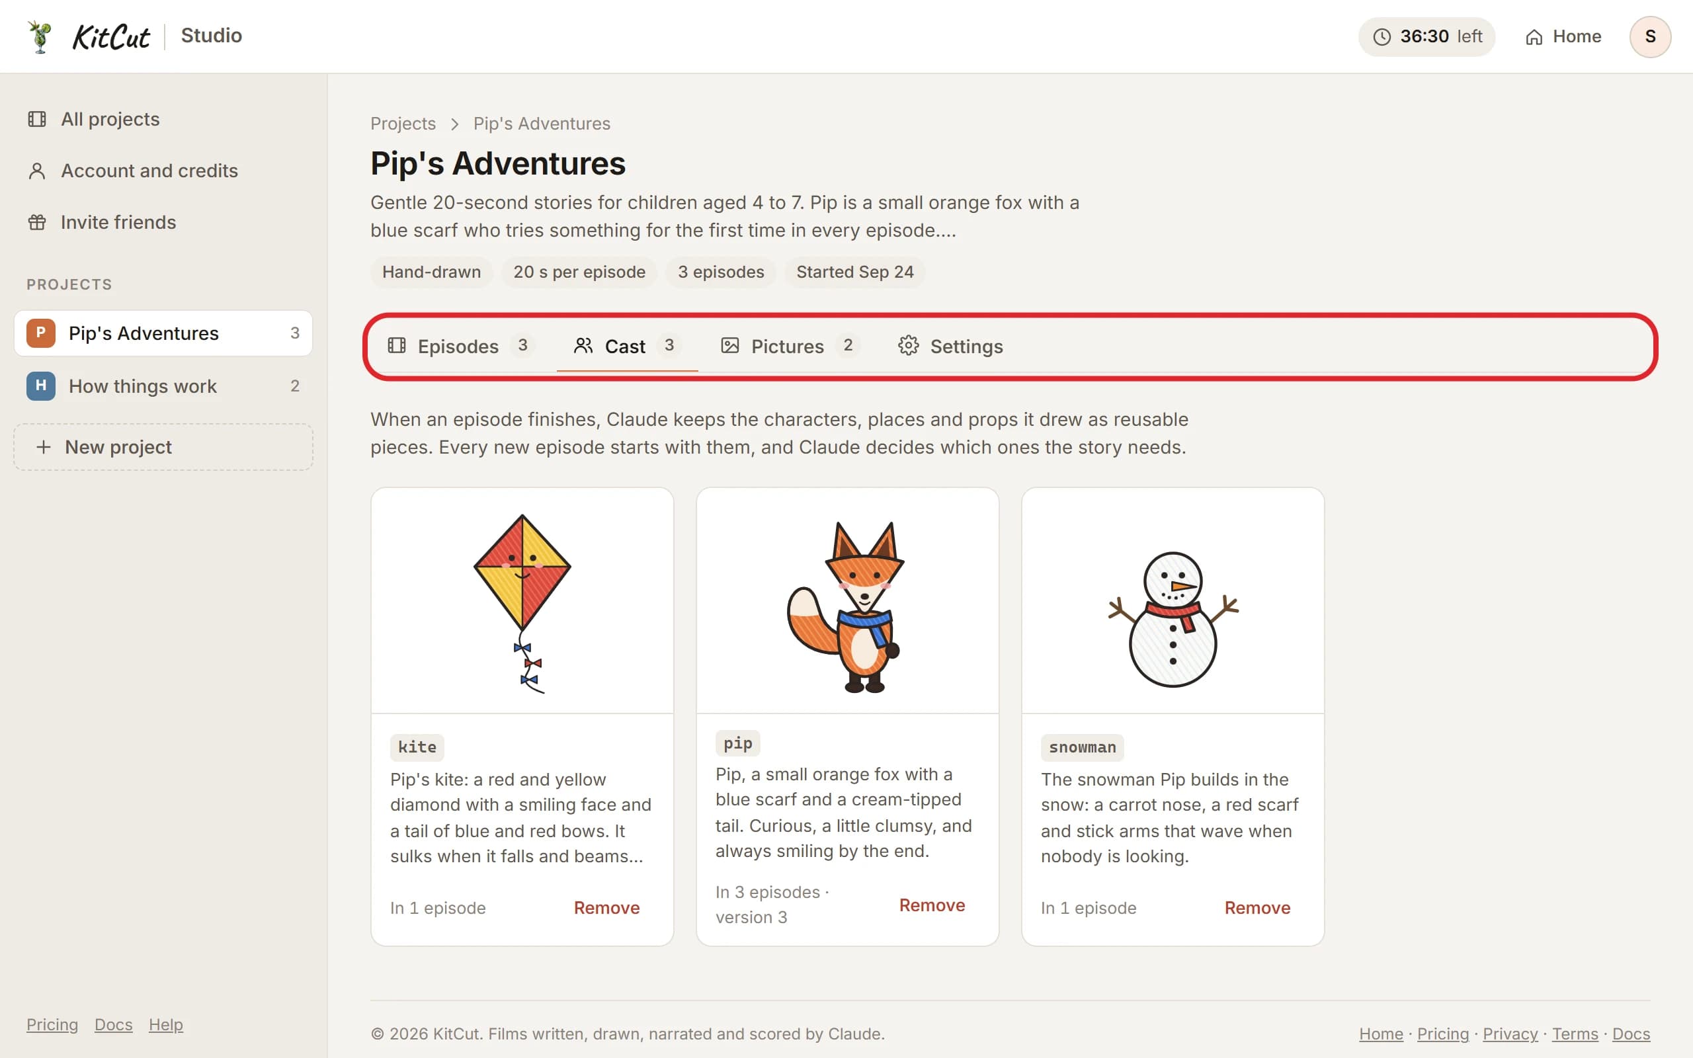Click the gear icon on Settings tab
Image resolution: width=1693 pixels, height=1058 pixels.
[x=908, y=345]
